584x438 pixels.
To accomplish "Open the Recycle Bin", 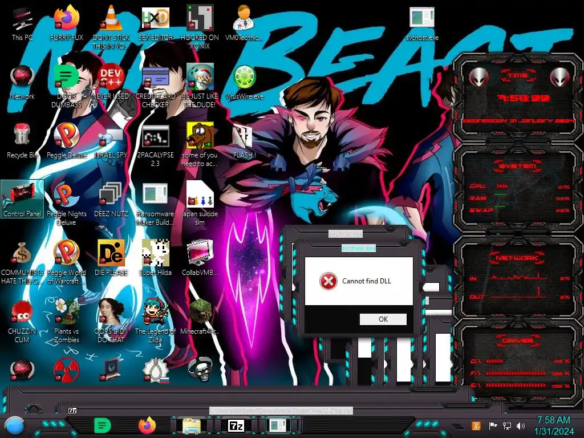I will pyautogui.click(x=22, y=141).
